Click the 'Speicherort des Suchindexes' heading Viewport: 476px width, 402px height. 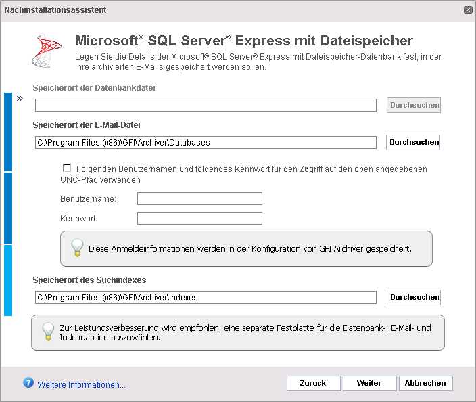89,280
